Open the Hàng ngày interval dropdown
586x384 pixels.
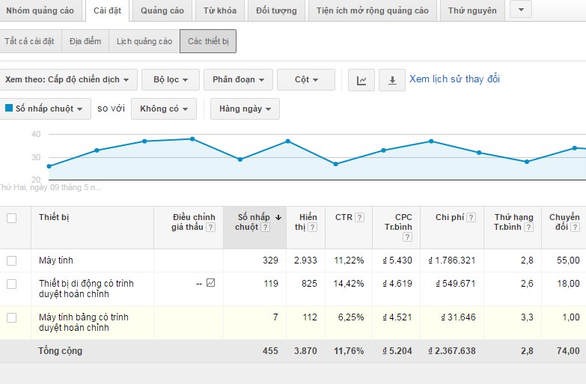click(x=245, y=109)
